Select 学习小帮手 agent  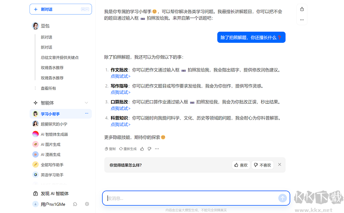point(61,114)
